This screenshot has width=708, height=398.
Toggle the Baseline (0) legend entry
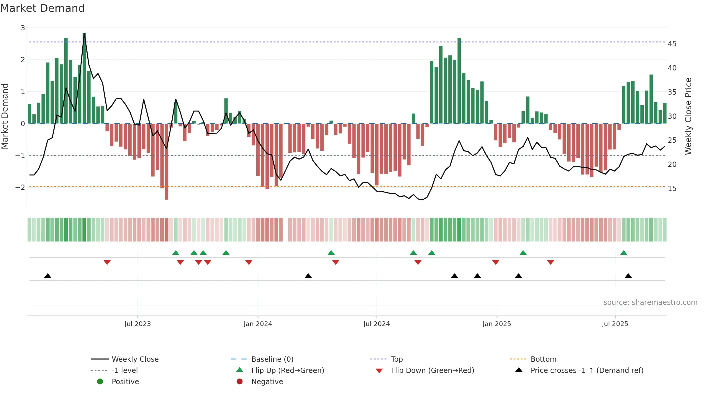click(x=262, y=359)
